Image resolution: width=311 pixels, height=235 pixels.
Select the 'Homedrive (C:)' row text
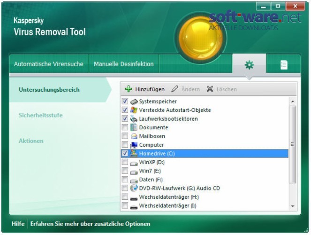(x=157, y=154)
